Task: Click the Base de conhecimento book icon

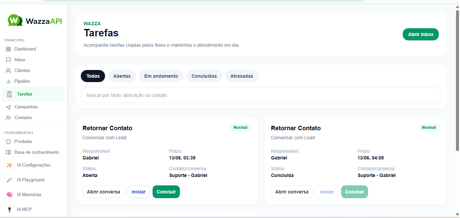Action: (x=8, y=152)
